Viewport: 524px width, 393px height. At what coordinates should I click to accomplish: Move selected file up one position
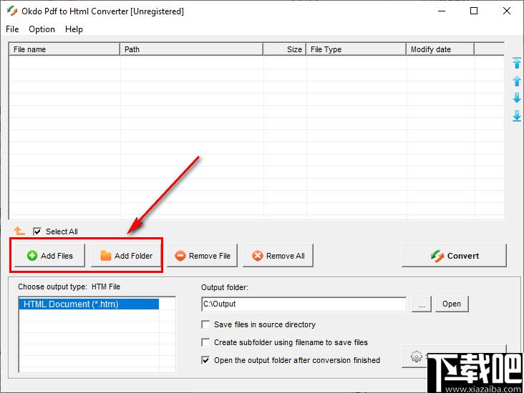click(517, 81)
